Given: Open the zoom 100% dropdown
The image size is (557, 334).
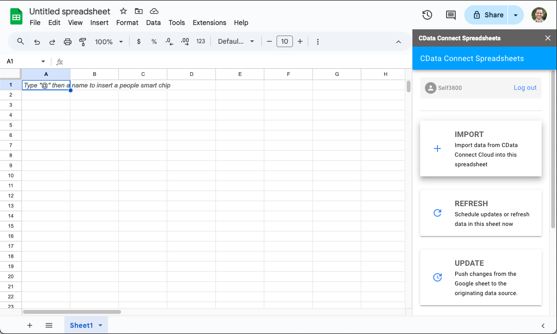Looking at the screenshot, I should (x=109, y=42).
